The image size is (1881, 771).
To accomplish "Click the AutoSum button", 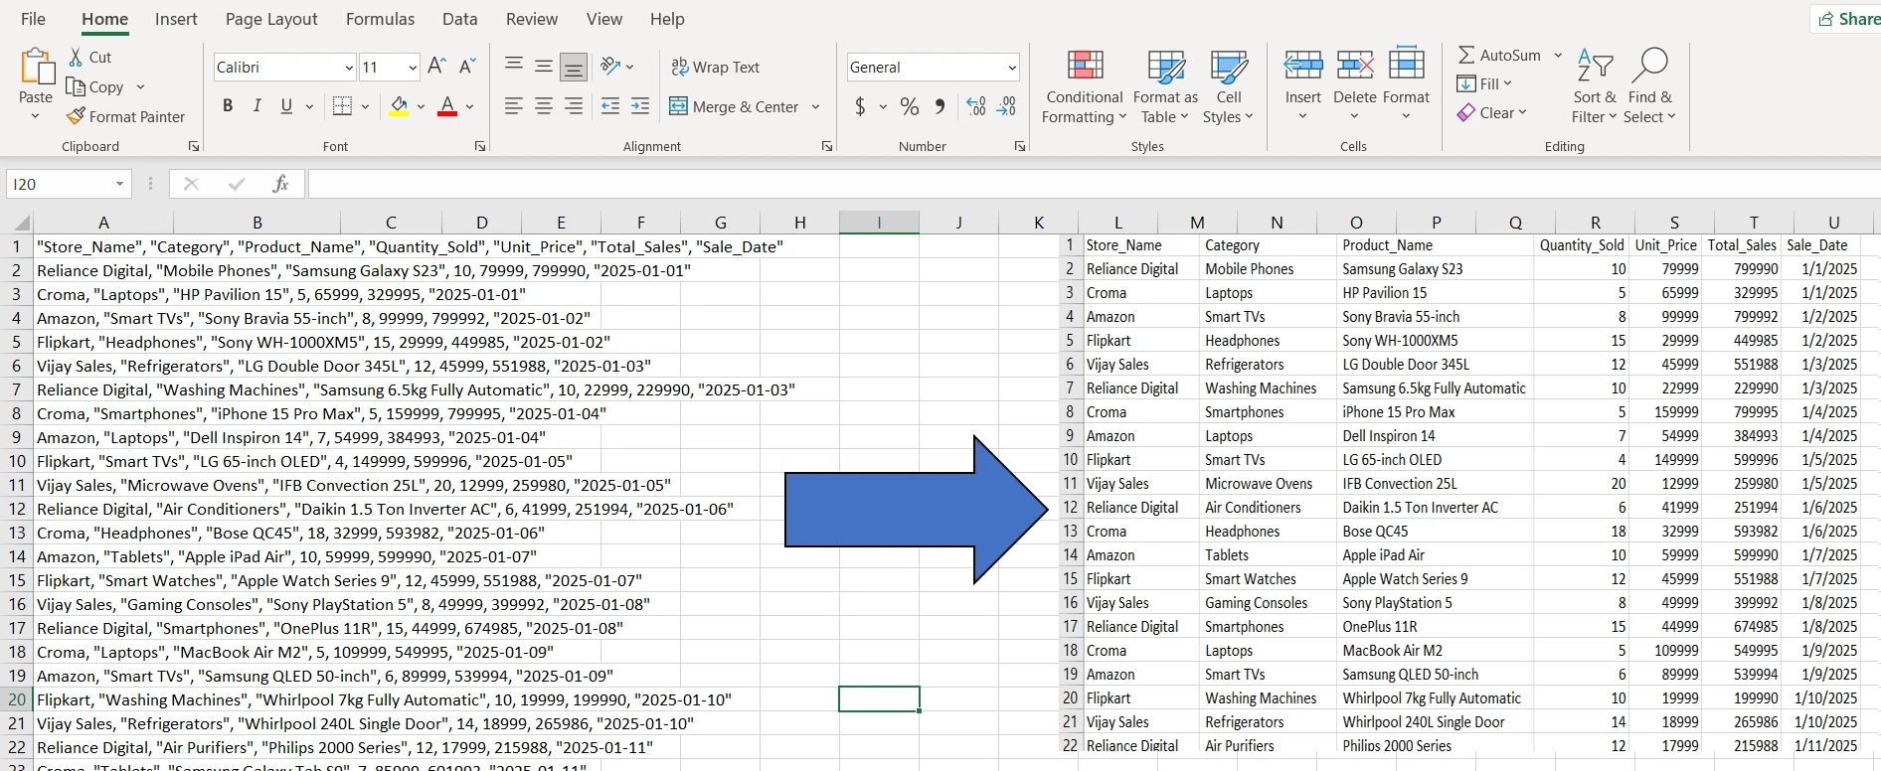I will point(1499,56).
